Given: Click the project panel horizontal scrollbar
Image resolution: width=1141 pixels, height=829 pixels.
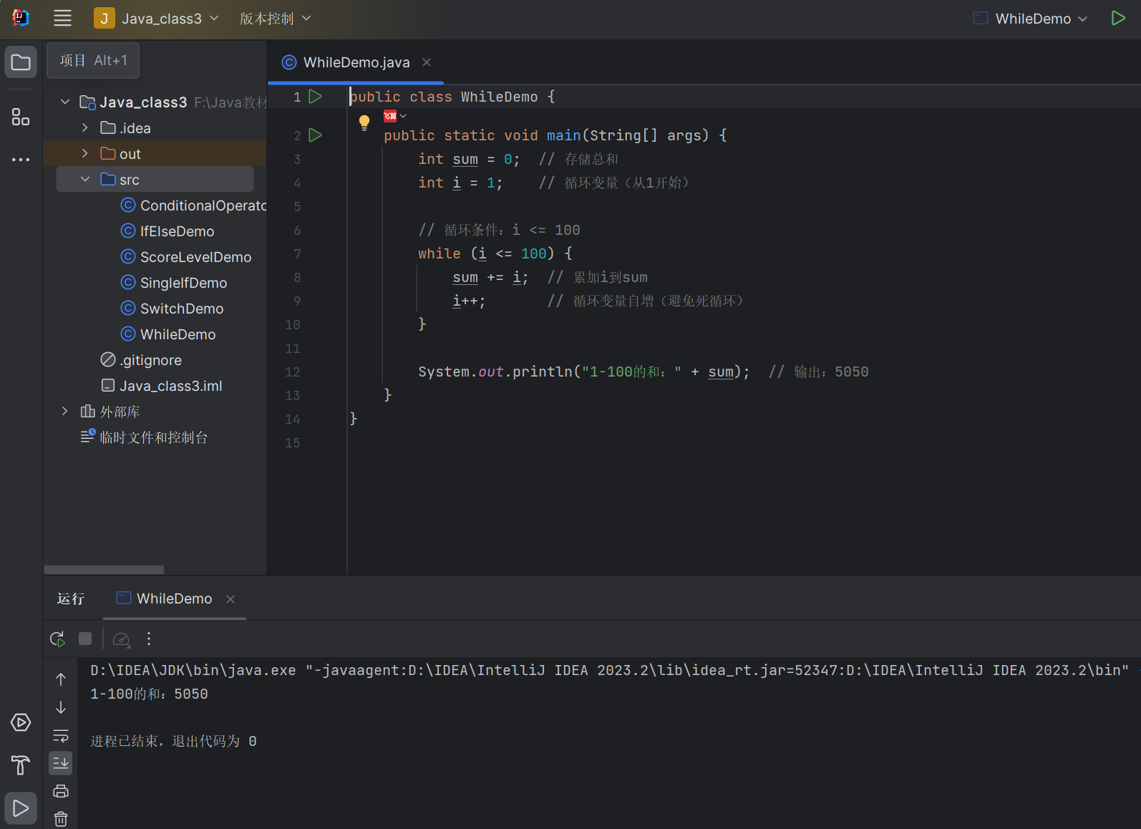Looking at the screenshot, I should click(x=104, y=570).
